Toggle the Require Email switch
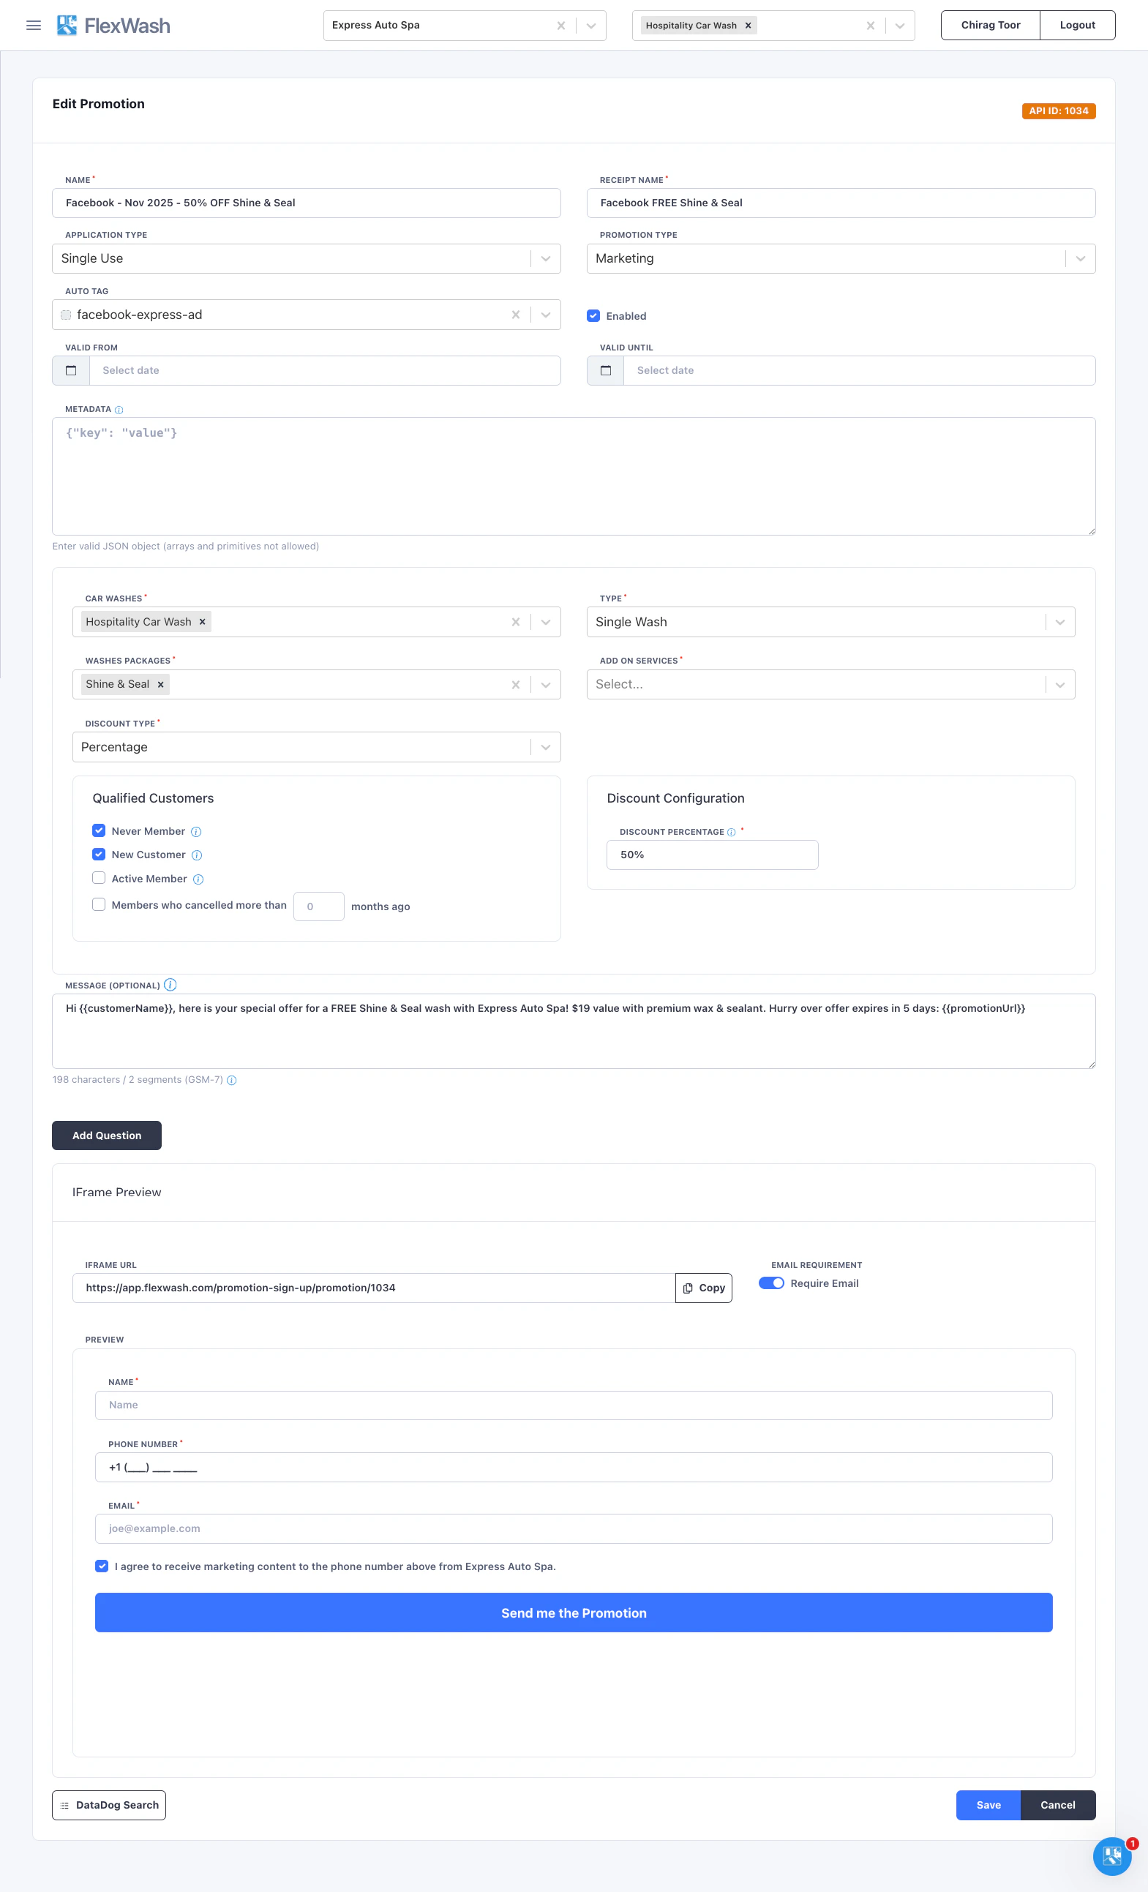1148x1892 pixels. click(x=772, y=1283)
